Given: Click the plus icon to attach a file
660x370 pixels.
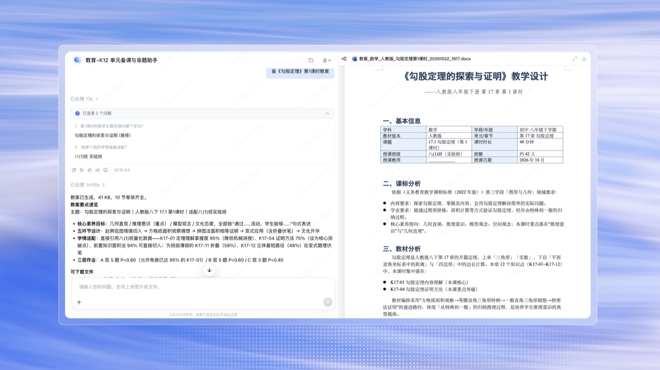Looking at the screenshot, I should tap(79, 302).
